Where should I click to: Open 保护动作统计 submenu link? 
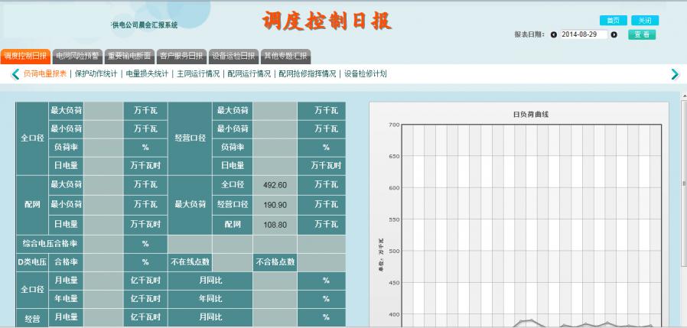96,74
